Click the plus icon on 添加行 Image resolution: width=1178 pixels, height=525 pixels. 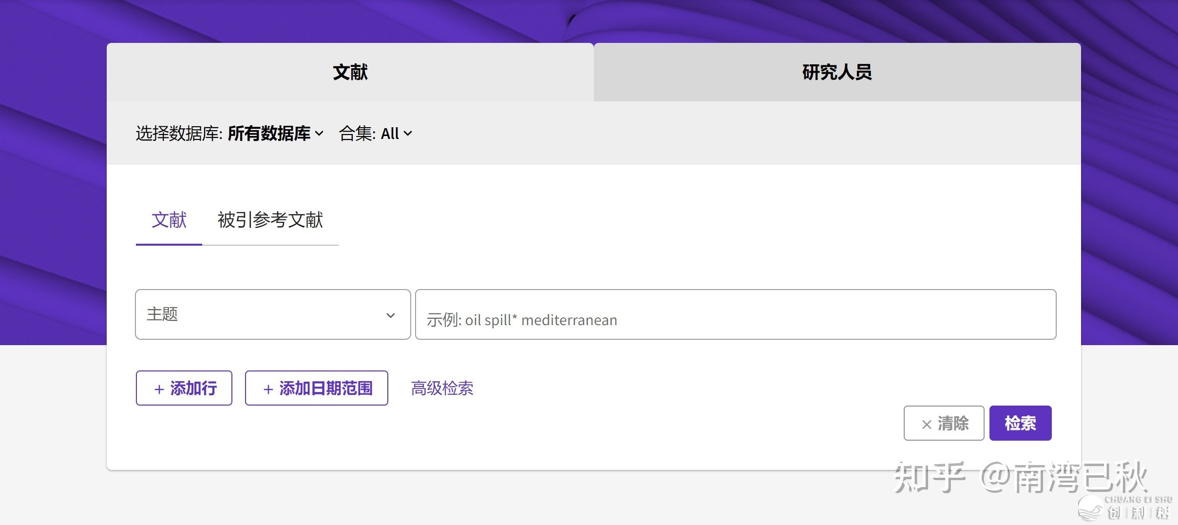(x=159, y=389)
